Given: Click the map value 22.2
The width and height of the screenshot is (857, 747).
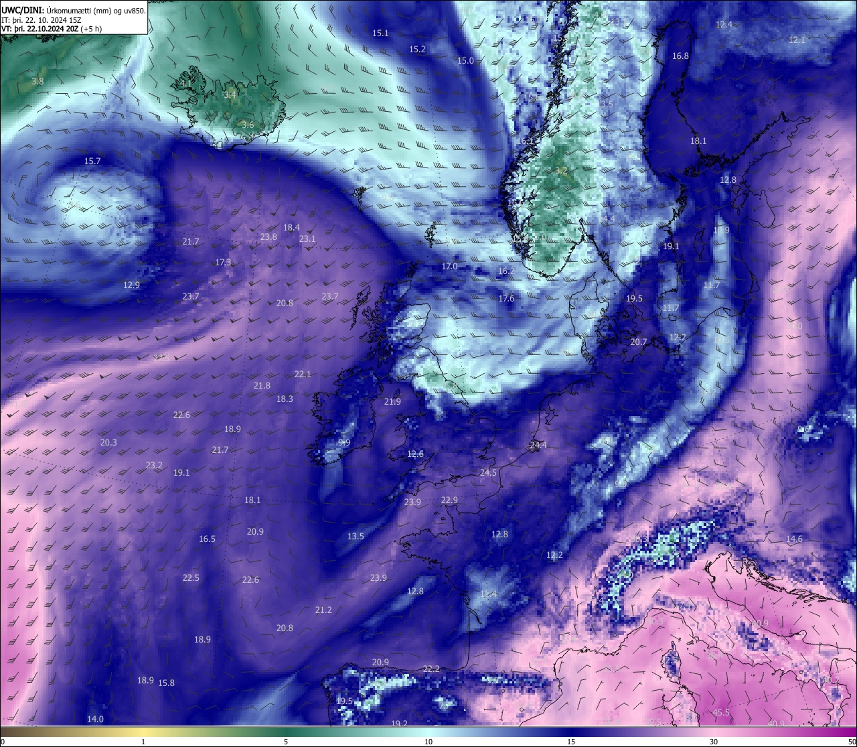Looking at the screenshot, I should tap(432, 669).
